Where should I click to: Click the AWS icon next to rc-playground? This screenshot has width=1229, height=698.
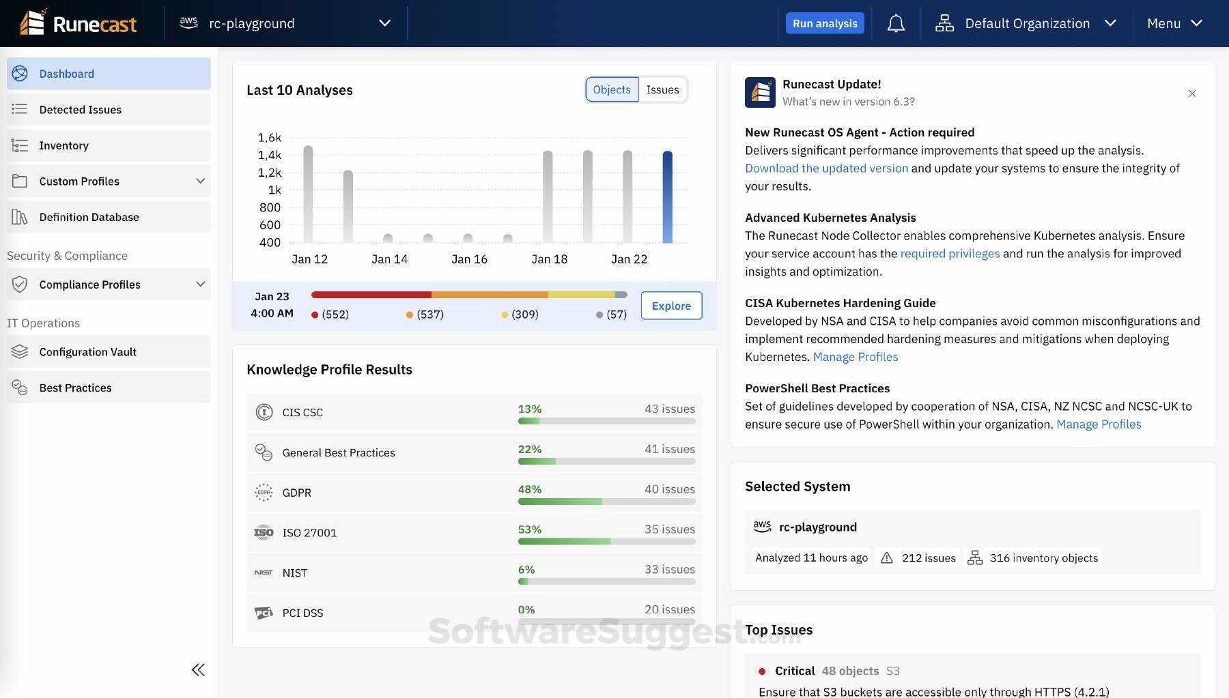(x=189, y=23)
